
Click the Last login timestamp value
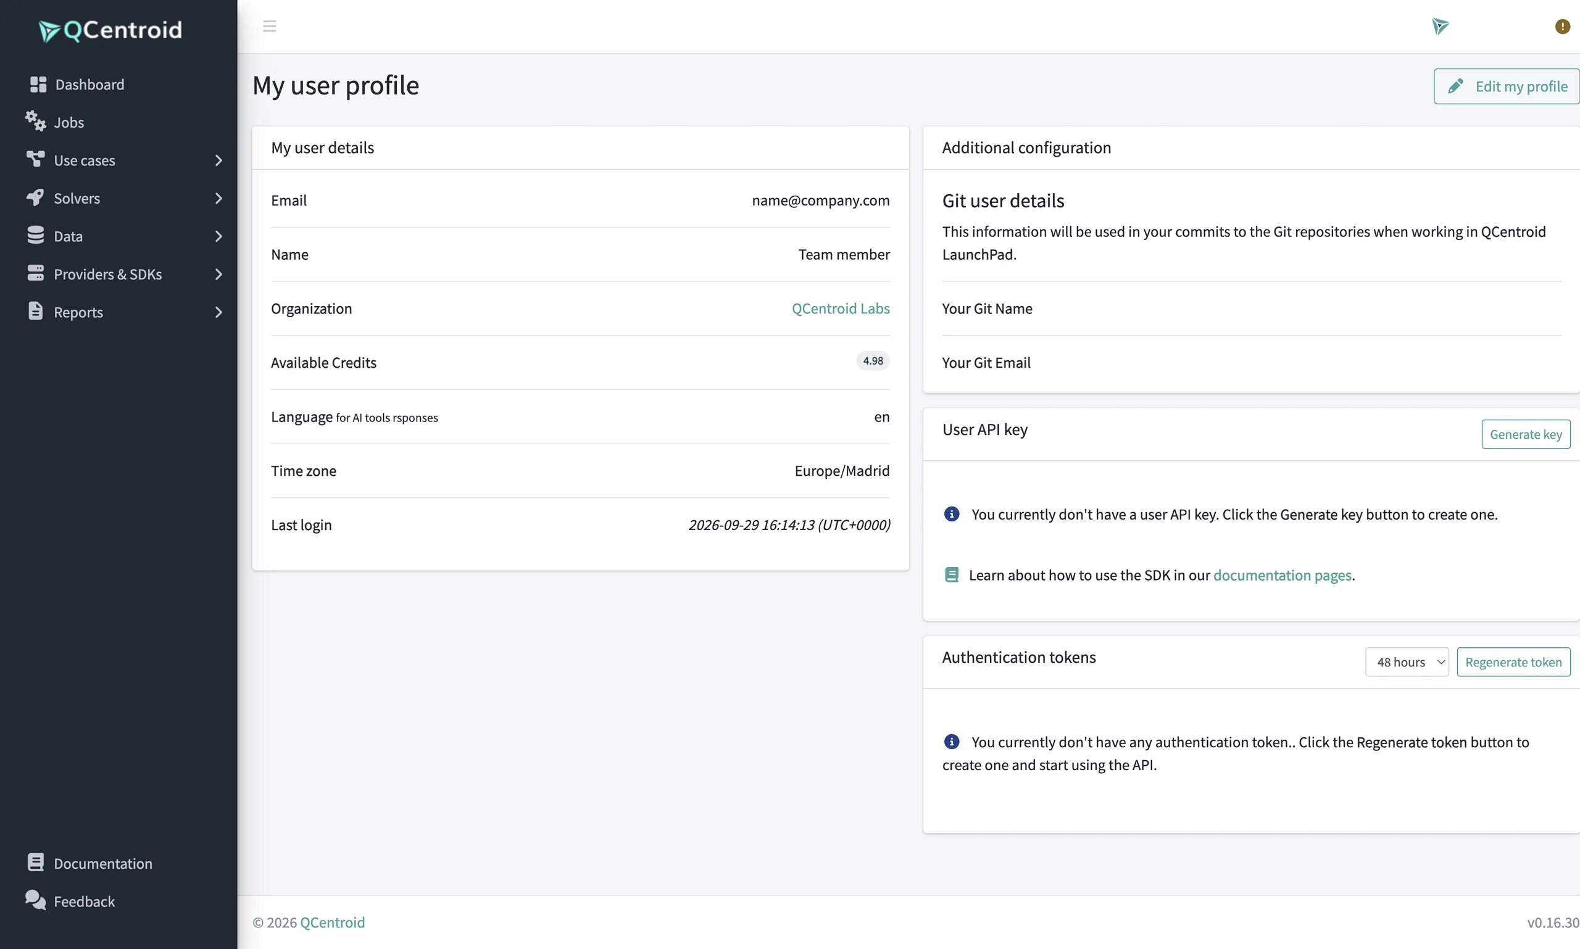(x=789, y=524)
